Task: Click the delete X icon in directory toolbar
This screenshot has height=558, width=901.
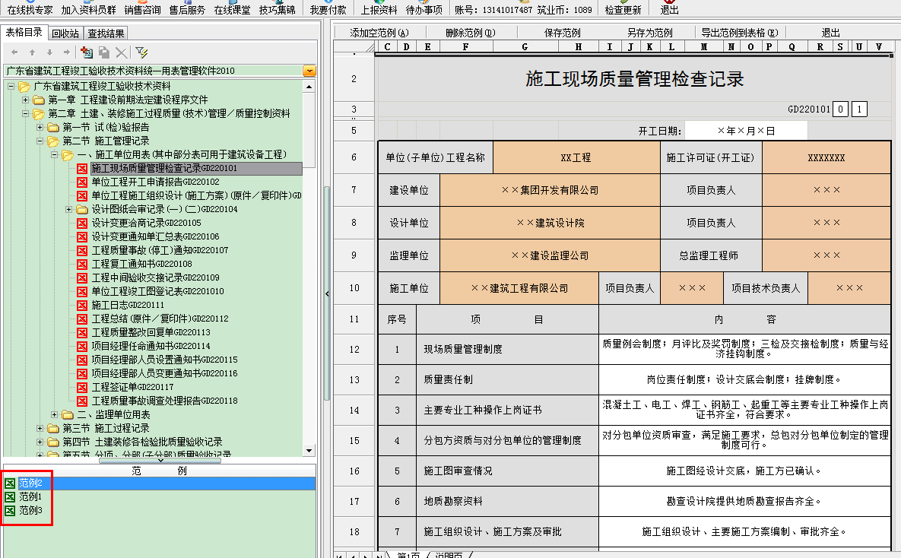Action: (x=121, y=52)
